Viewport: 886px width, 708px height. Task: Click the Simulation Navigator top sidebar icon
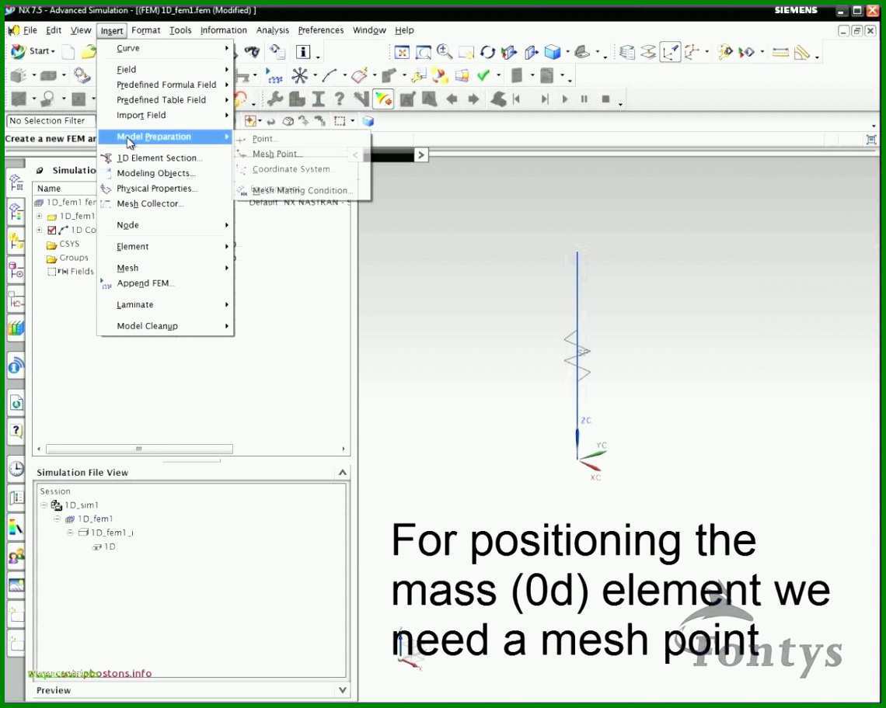pos(16,182)
